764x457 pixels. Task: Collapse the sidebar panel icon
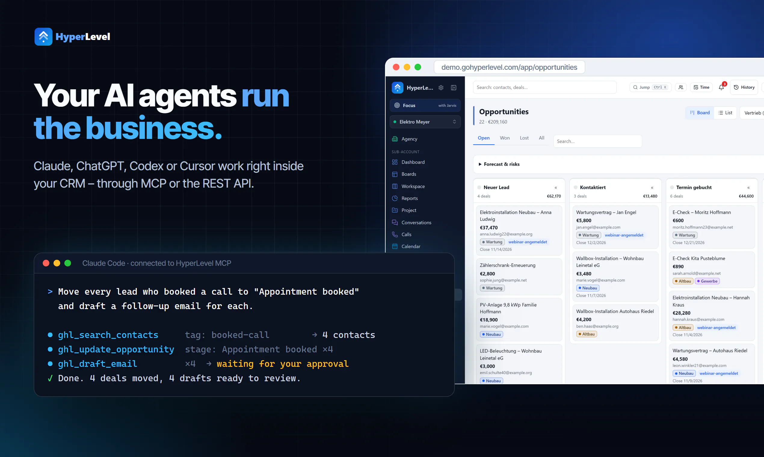click(454, 88)
